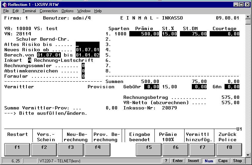252x165 pixels.
Task: Toggle Num lock in status bar
Action: click(x=209, y=161)
